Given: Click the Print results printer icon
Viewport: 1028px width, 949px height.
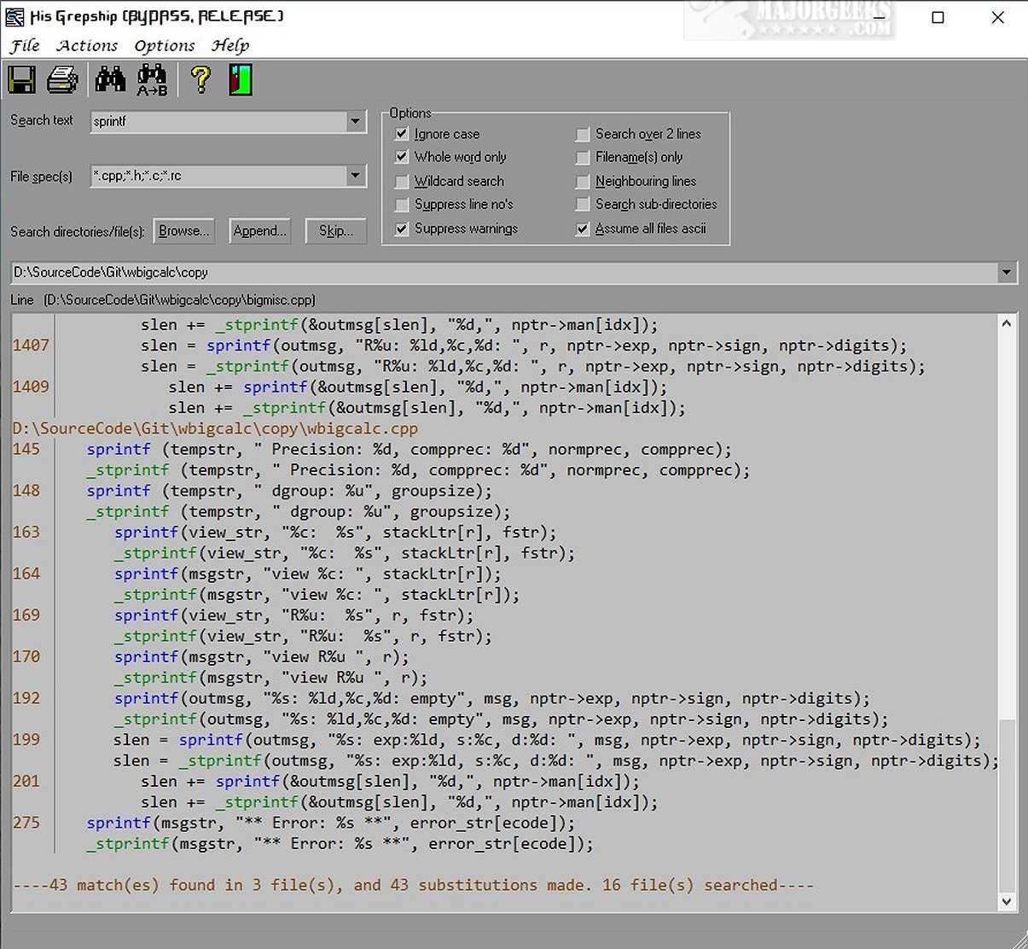Looking at the screenshot, I should (x=62, y=80).
